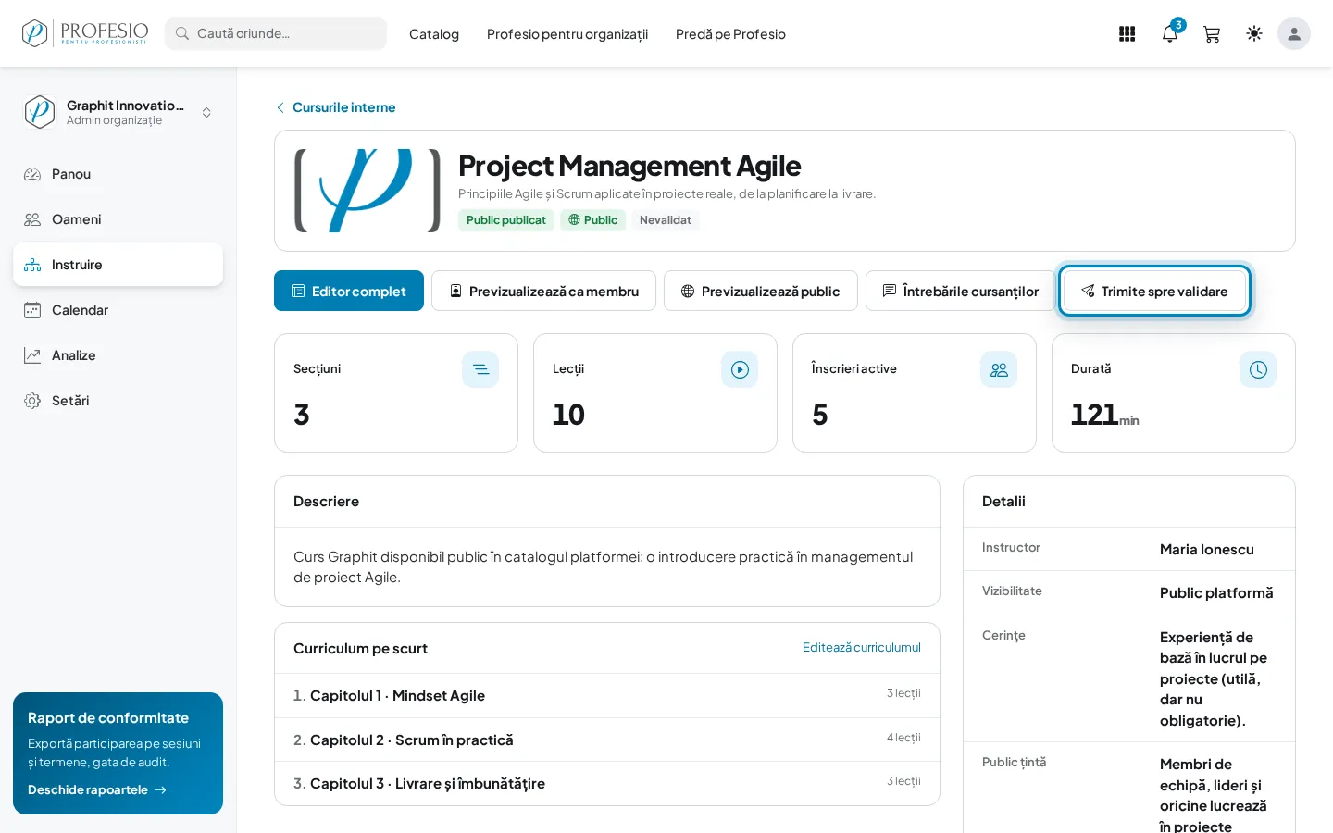The width and height of the screenshot is (1333, 833).
Task: Go back via Cursurile interne chevron link
Action: [x=336, y=107]
